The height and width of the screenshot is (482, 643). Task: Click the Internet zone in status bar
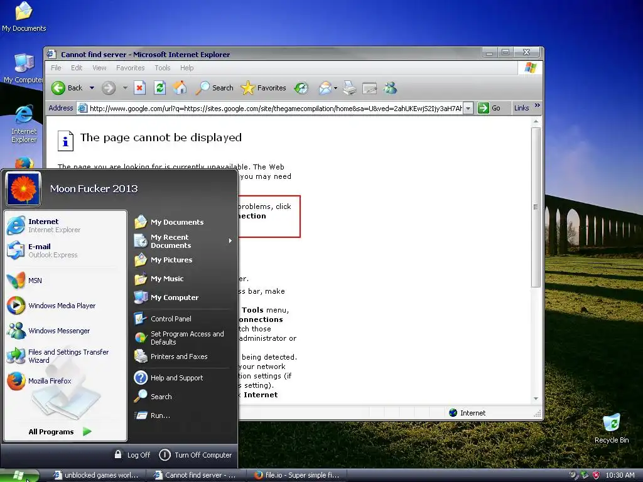(467, 413)
